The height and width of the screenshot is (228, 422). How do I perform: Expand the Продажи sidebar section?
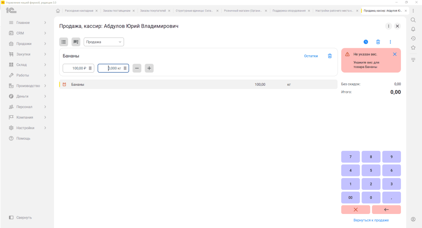coord(27,44)
